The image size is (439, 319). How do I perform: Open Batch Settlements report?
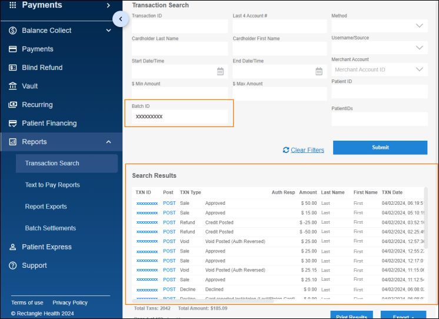tap(51, 228)
